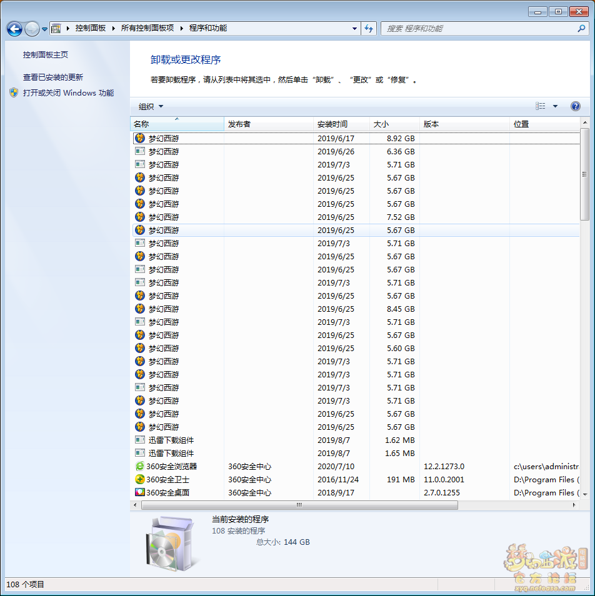The width and height of the screenshot is (595, 596).
Task: Click icon of 梦幻西游 row sized 5.60 GB
Action: pyautogui.click(x=140, y=348)
